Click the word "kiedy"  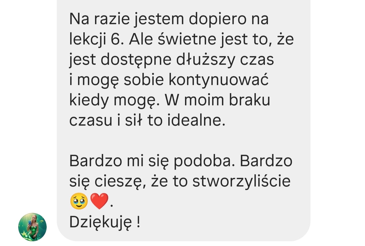pos(89,100)
